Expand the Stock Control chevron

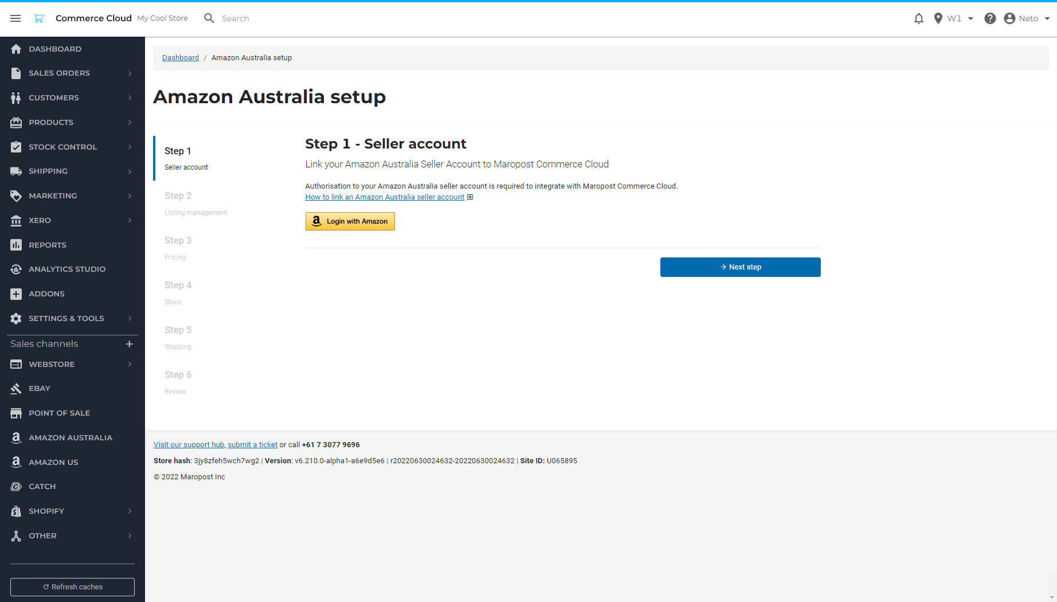point(130,147)
